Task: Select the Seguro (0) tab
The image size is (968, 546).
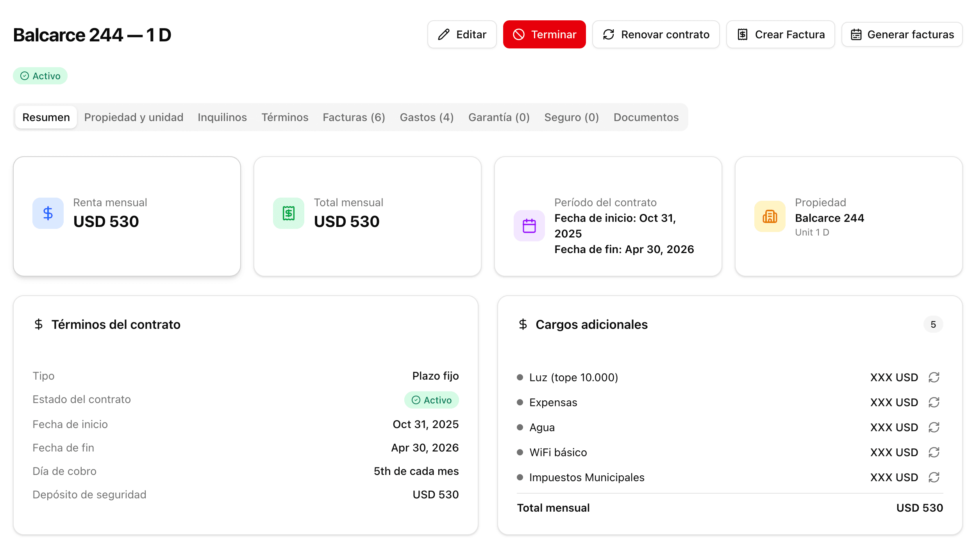Action: tap(572, 117)
